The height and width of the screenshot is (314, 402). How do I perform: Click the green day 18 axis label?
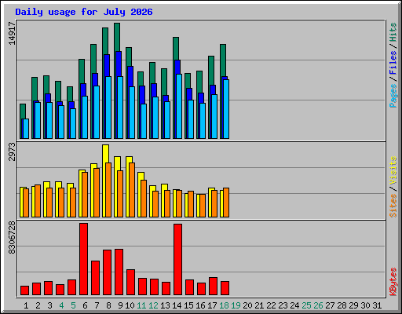[224, 305]
